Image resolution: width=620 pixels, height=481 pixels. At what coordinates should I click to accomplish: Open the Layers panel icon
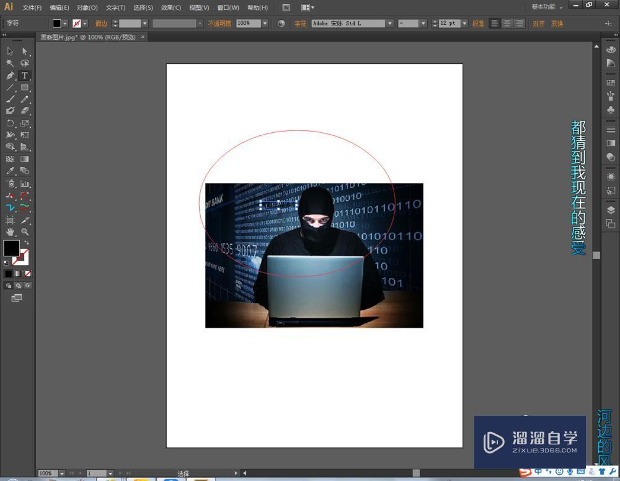611,210
